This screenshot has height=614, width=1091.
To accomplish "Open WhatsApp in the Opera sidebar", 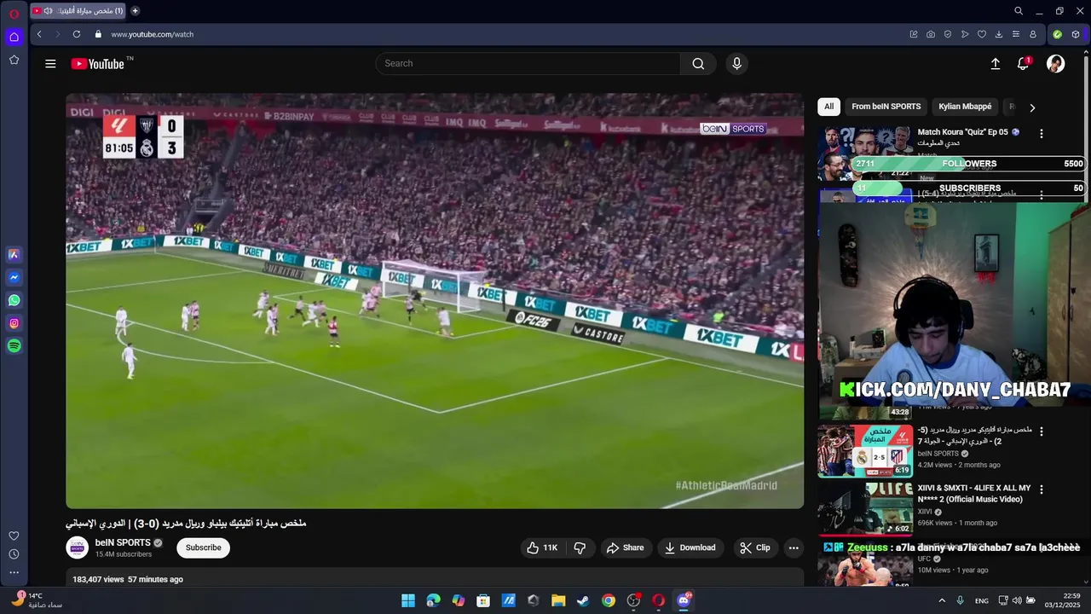I will pos(14,300).
